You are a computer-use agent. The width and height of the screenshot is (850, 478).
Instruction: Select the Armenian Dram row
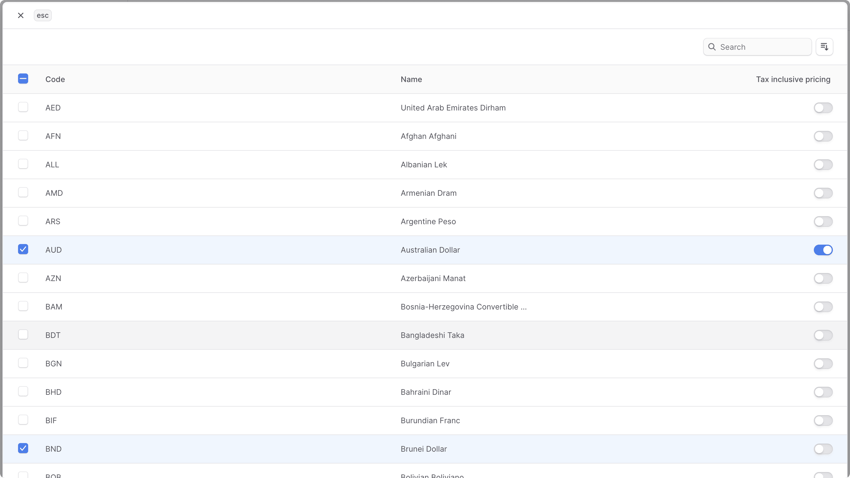coord(23,193)
